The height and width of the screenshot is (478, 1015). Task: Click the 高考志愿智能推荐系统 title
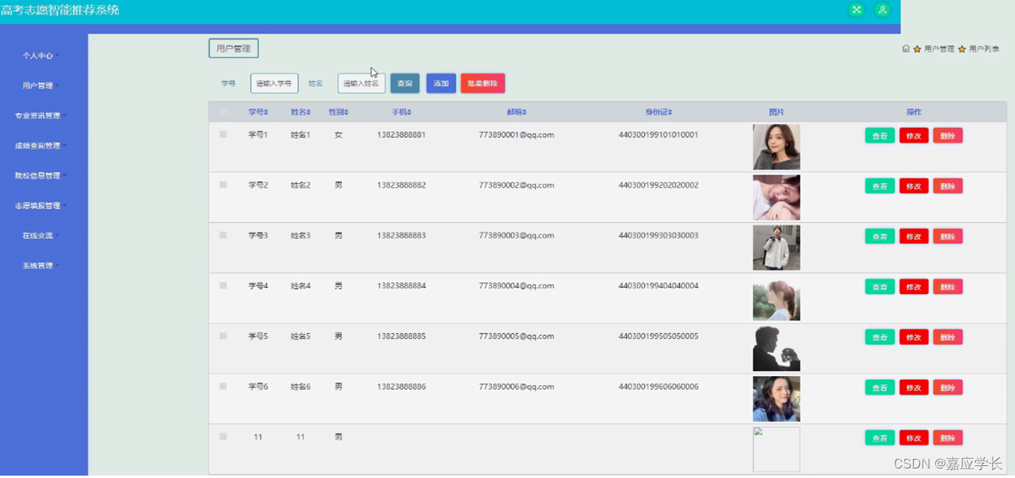pos(60,10)
